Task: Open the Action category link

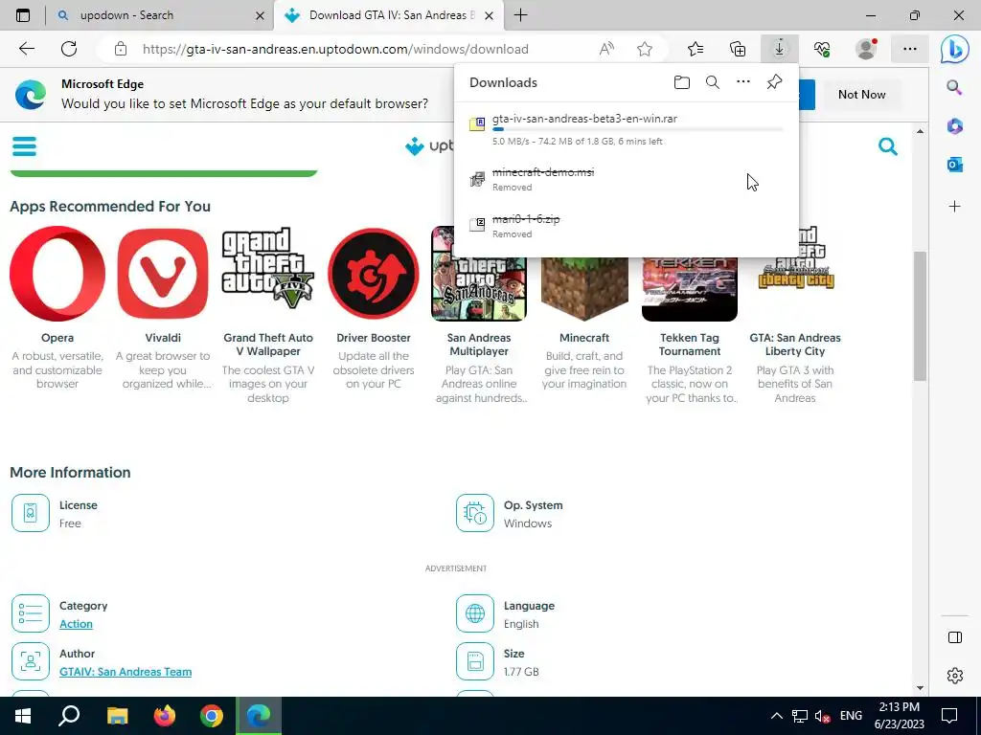Action: click(76, 624)
